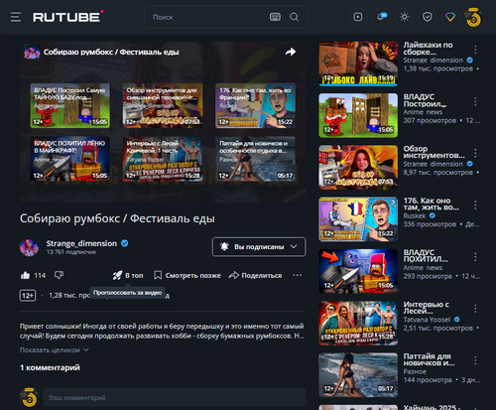The height and width of the screenshot is (410, 496).
Task: Click the share arrow on video player
Action: click(x=291, y=52)
